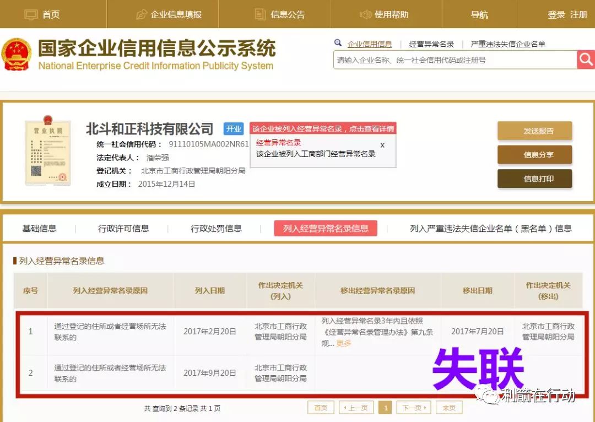Screen dimensions: 595x422
Task: Click the pen icon beside 企业信息填报
Action: pos(141,14)
